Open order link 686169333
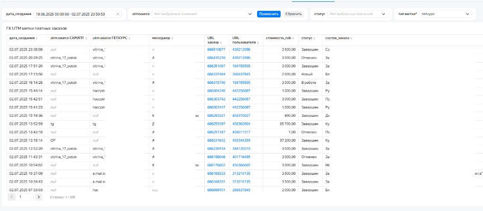The height and width of the screenshot is (211, 483). point(216,173)
